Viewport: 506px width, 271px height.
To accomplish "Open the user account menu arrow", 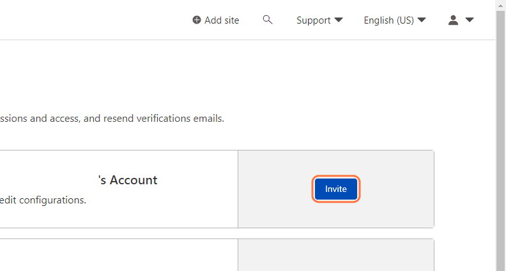I will pos(470,20).
